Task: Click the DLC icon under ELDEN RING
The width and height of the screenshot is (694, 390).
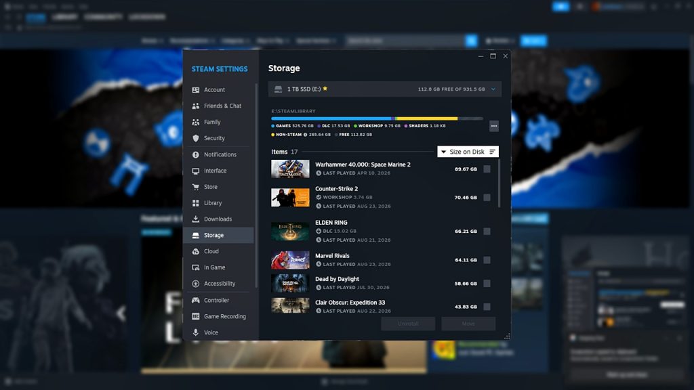Action: (319, 231)
